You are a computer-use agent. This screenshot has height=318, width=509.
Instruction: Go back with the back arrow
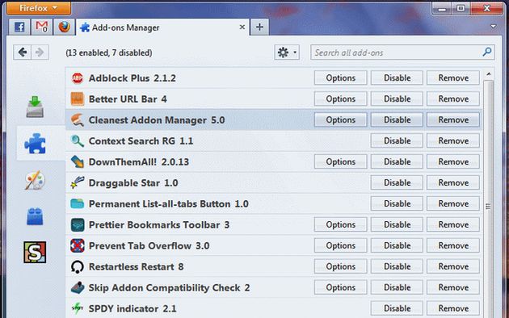22,52
